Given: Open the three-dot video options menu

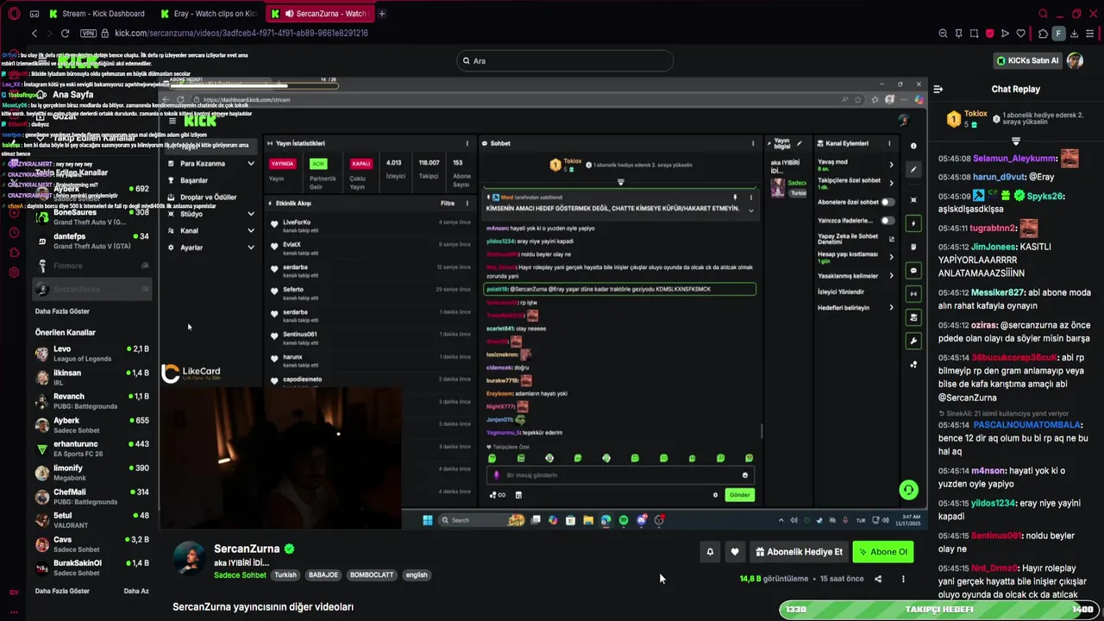Looking at the screenshot, I should click(x=903, y=579).
